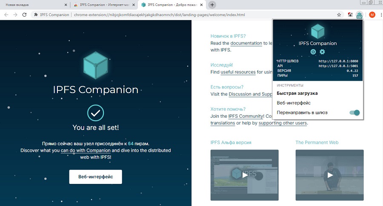Click the large cube logo on welcome page
Screen dimensions: 383x206
click(x=95, y=65)
